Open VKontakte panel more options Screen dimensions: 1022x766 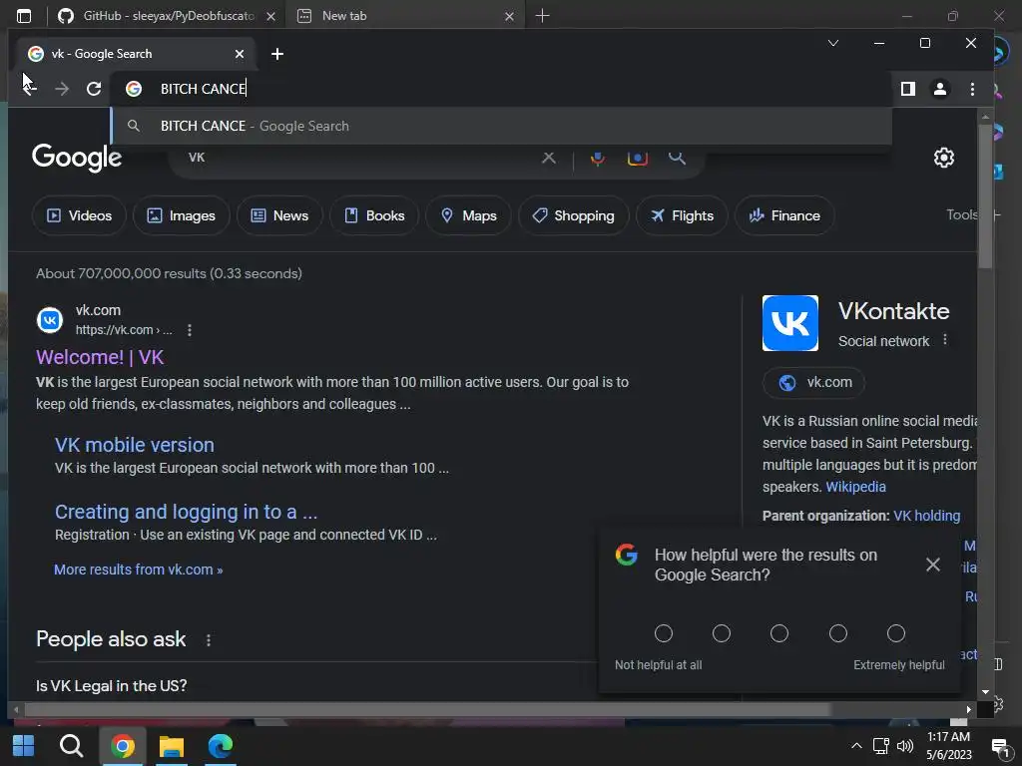point(945,340)
